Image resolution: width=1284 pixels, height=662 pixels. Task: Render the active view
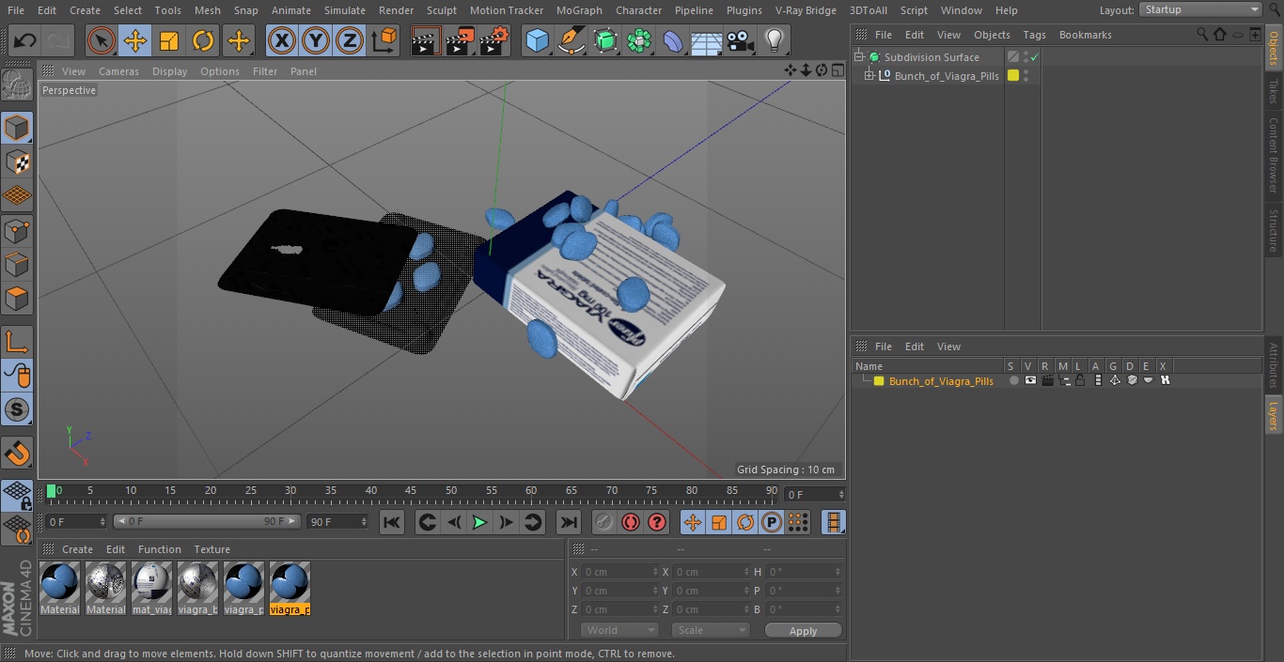click(x=426, y=40)
